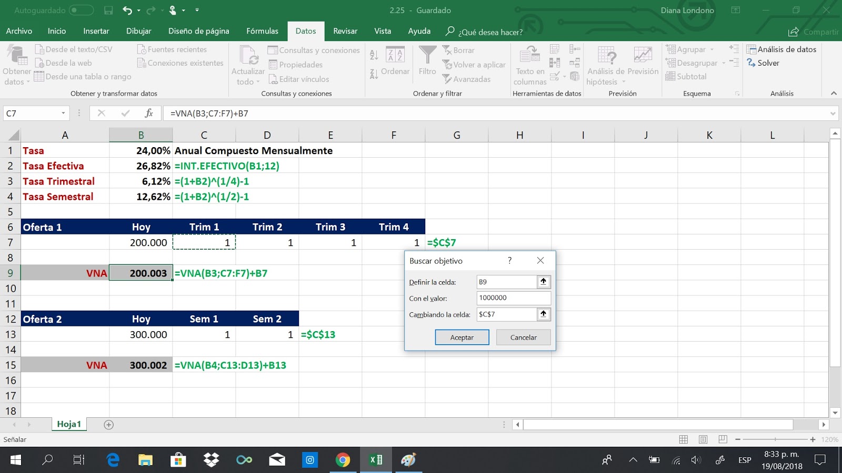Click Editar vínculos
Screen dimensions: 842x473
coord(300,79)
